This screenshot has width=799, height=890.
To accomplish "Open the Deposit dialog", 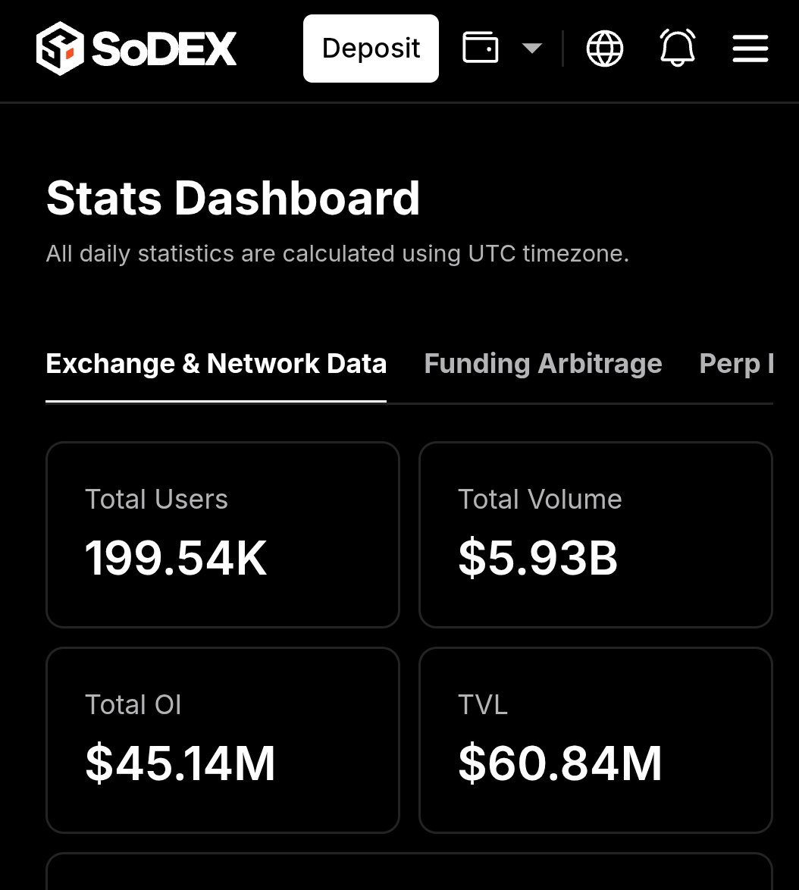I will 371,49.
